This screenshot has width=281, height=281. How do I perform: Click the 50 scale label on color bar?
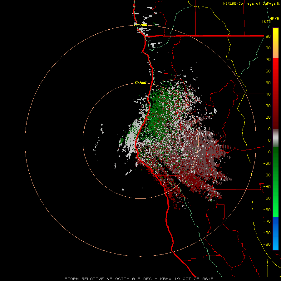point(268,83)
